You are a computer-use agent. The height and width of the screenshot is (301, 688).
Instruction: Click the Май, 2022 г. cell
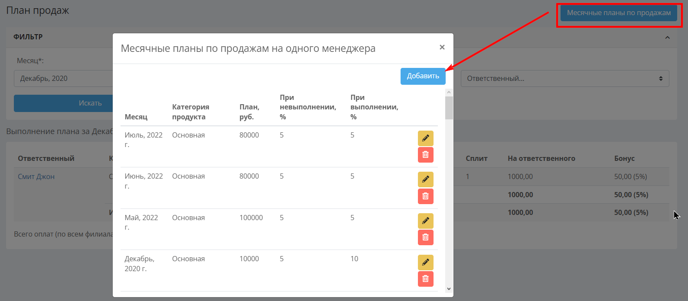click(x=141, y=222)
